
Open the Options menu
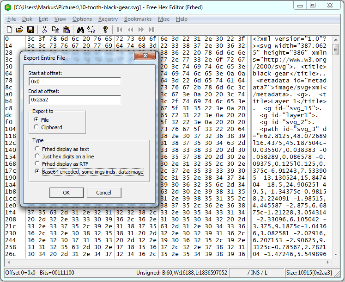pos(82,19)
